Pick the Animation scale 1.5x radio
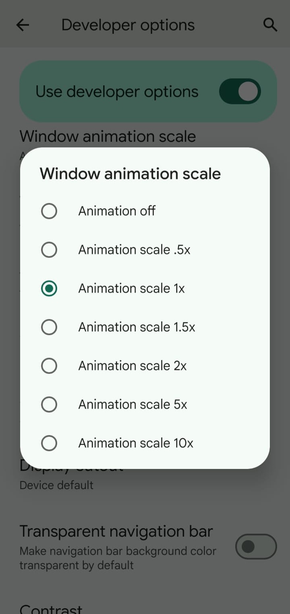The width and height of the screenshot is (290, 614). 49,327
